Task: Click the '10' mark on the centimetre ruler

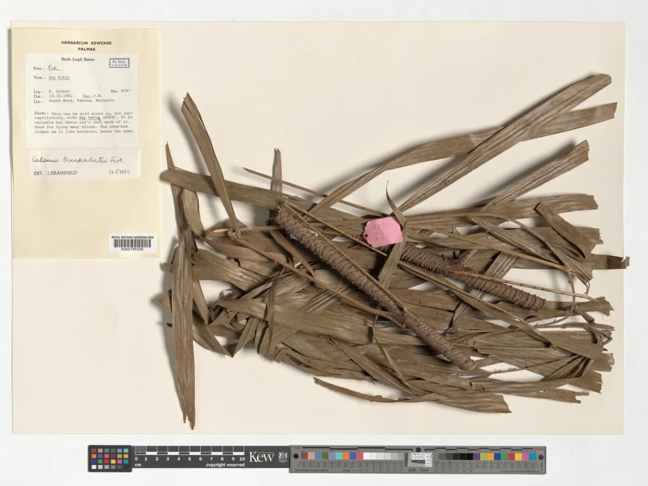Action: pos(241,458)
